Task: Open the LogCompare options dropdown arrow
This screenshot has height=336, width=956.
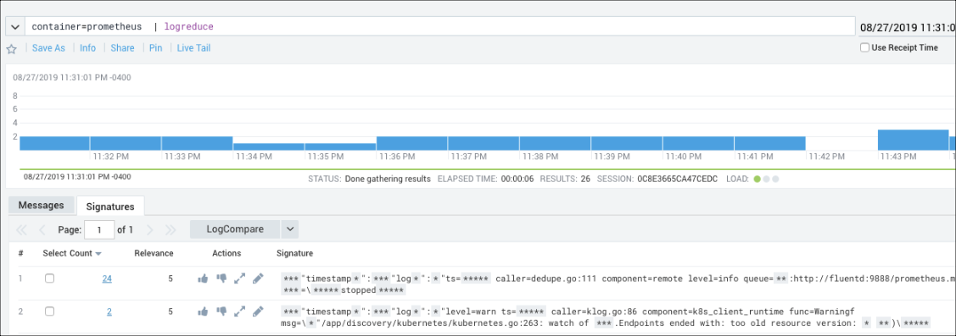Action: coord(289,229)
